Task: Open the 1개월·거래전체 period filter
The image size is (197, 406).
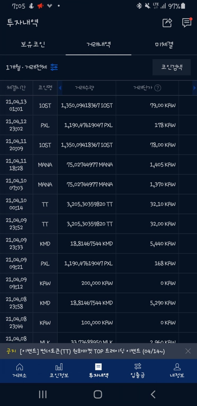Action: pyautogui.click(x=27, y=67)
